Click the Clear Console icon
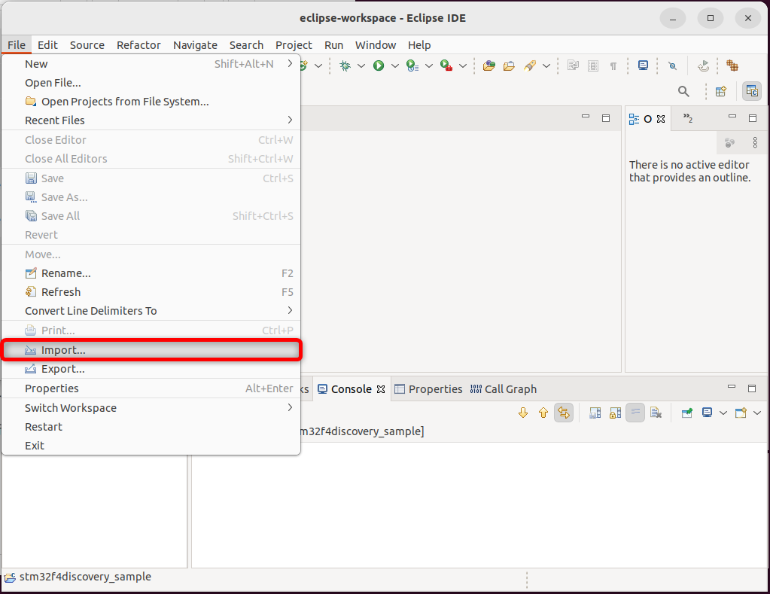The width and height of the screenshot is (770, 594). 656,413
